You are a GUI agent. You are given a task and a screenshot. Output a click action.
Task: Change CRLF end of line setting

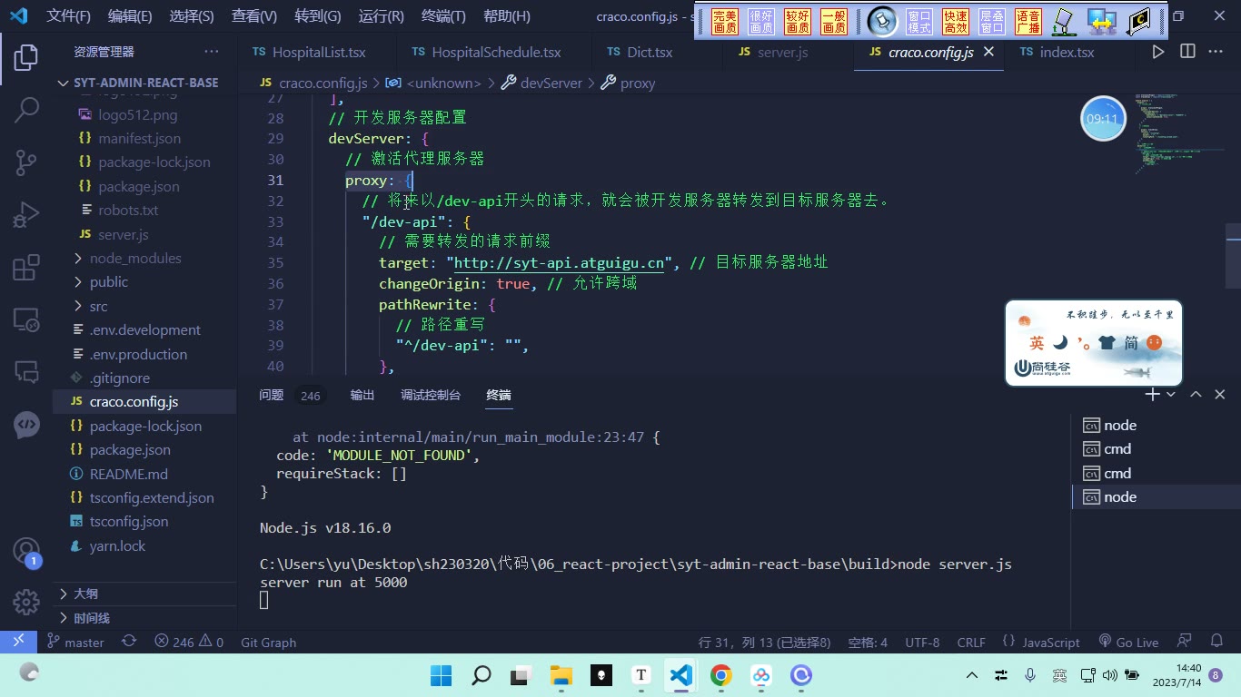[971, 642]
